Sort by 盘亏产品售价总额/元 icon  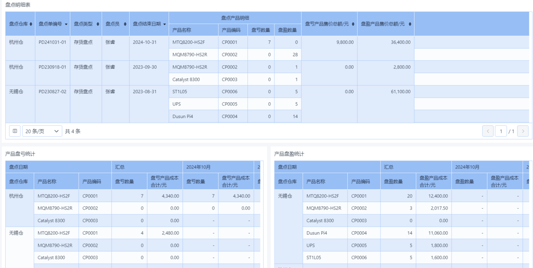coord(353,24)
